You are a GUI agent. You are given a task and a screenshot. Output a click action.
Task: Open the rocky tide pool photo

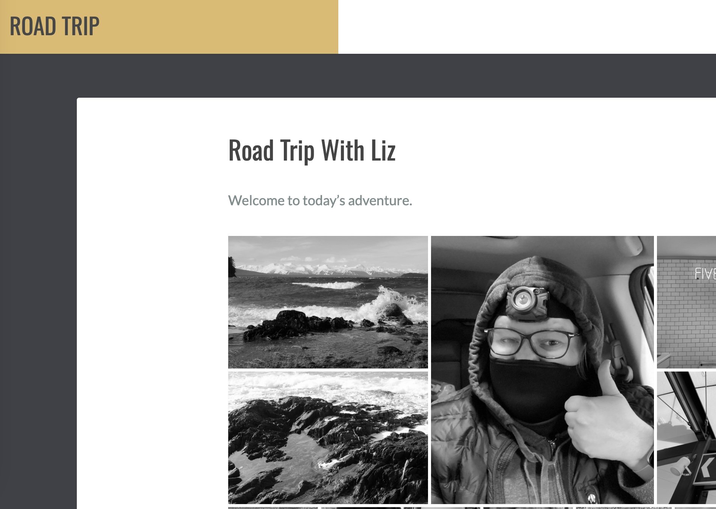(328, 438)
